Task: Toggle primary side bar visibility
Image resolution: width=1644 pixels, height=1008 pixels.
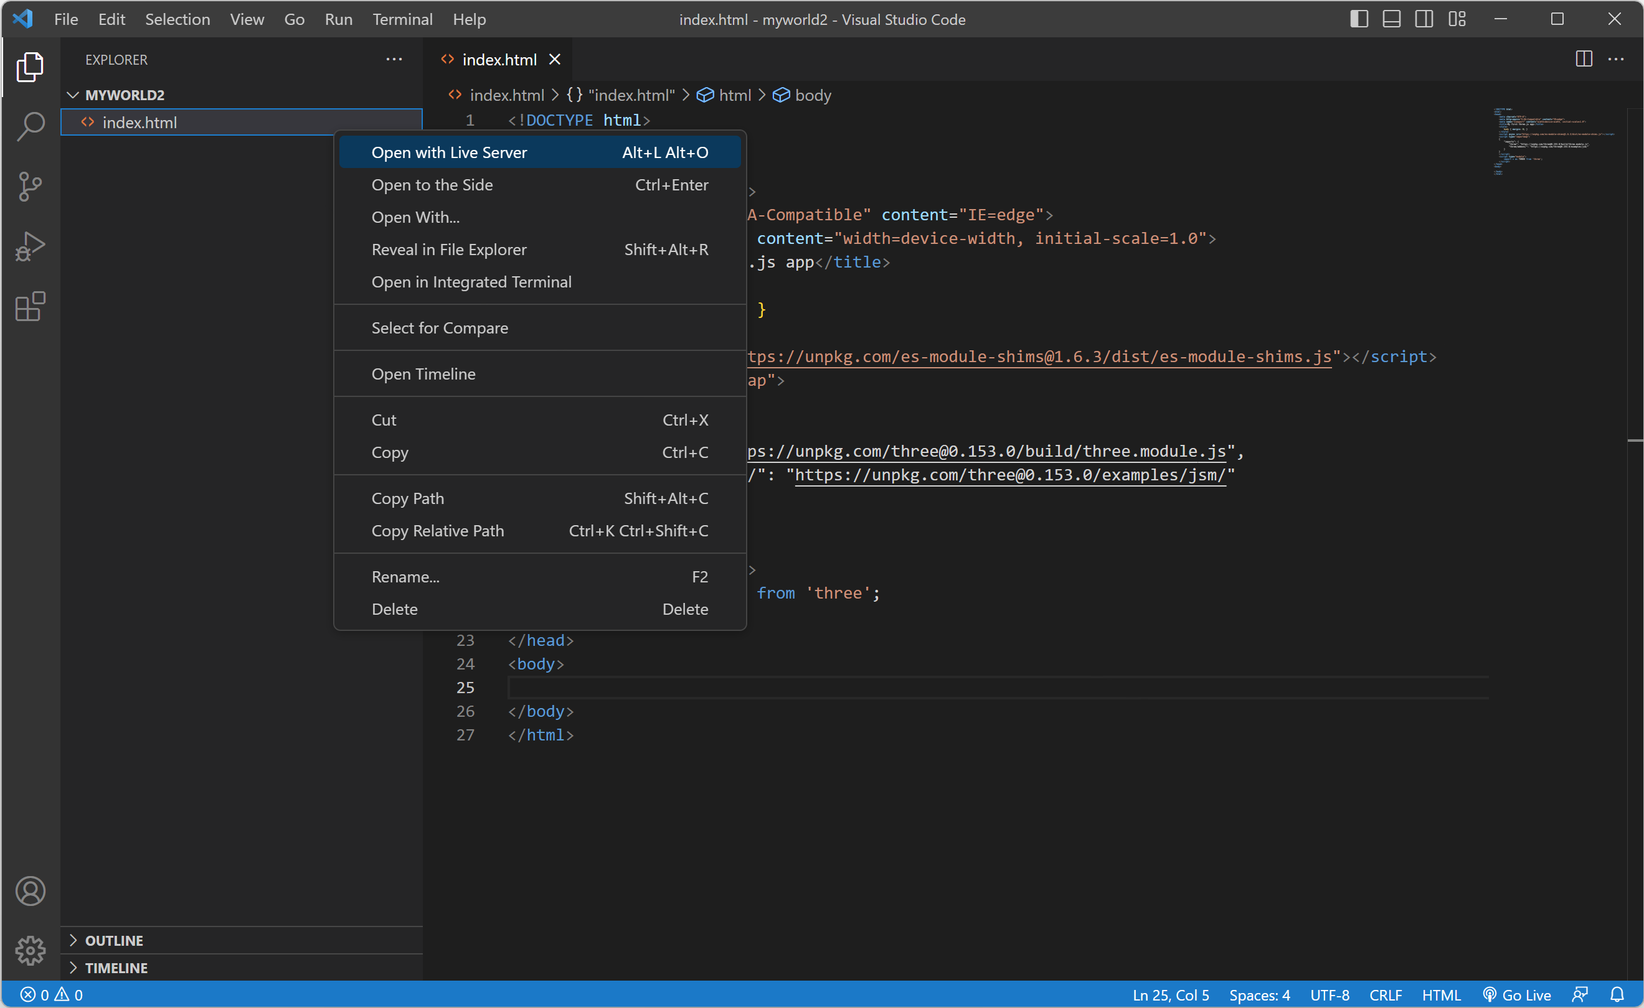Action: 1358,19
